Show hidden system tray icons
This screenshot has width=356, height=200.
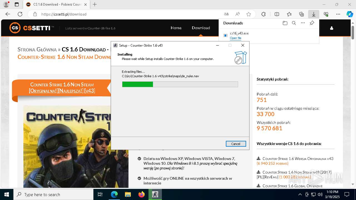300,194
